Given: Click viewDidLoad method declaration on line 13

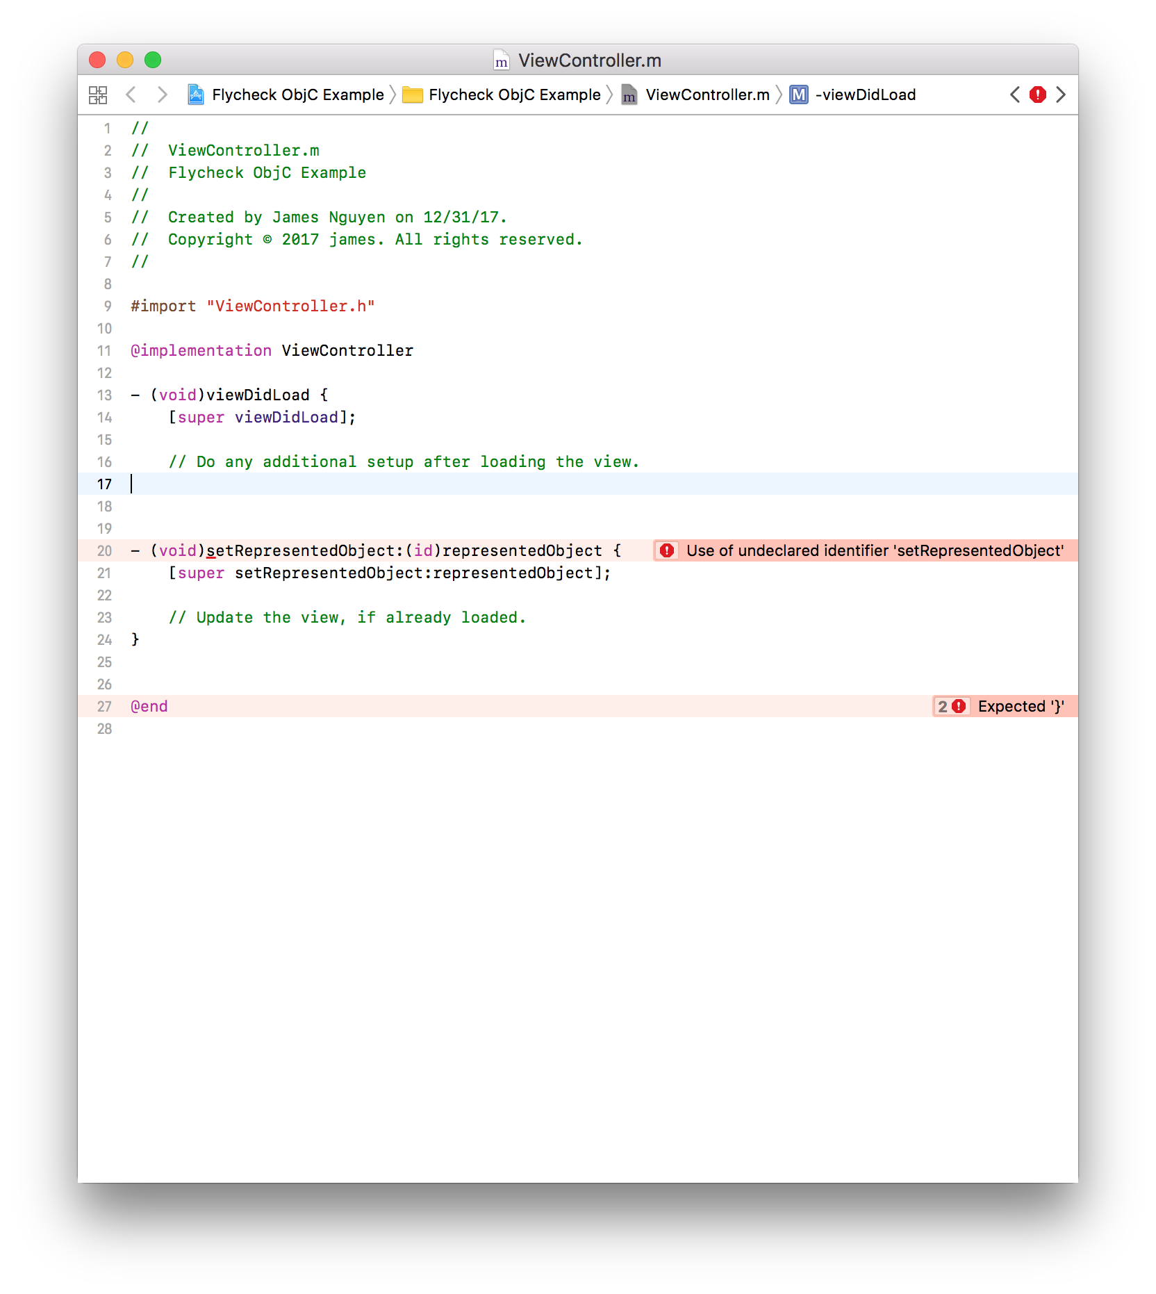Looking at the screenshot, I should pos(258,395).
